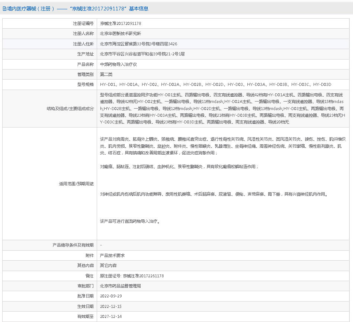
Task: Open the 其它内容 entry
Action: pos(108,265)
